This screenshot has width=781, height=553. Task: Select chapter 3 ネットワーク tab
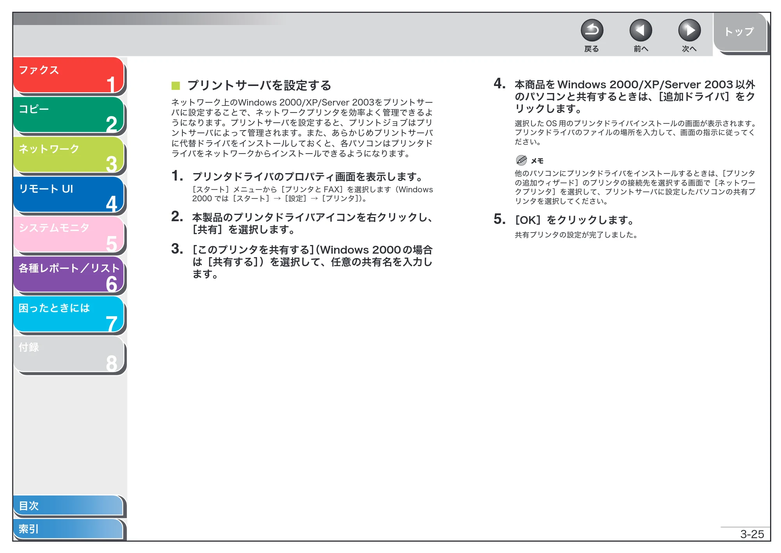pyautogui.click(x=69, y=155)
